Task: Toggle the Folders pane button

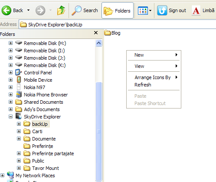Action: point(118,10)
